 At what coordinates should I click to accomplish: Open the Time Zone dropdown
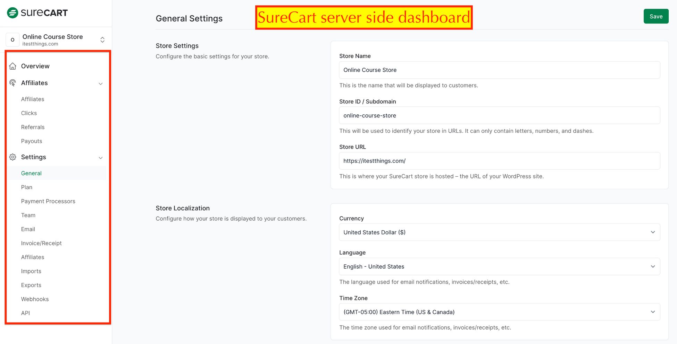pos(500,312)
